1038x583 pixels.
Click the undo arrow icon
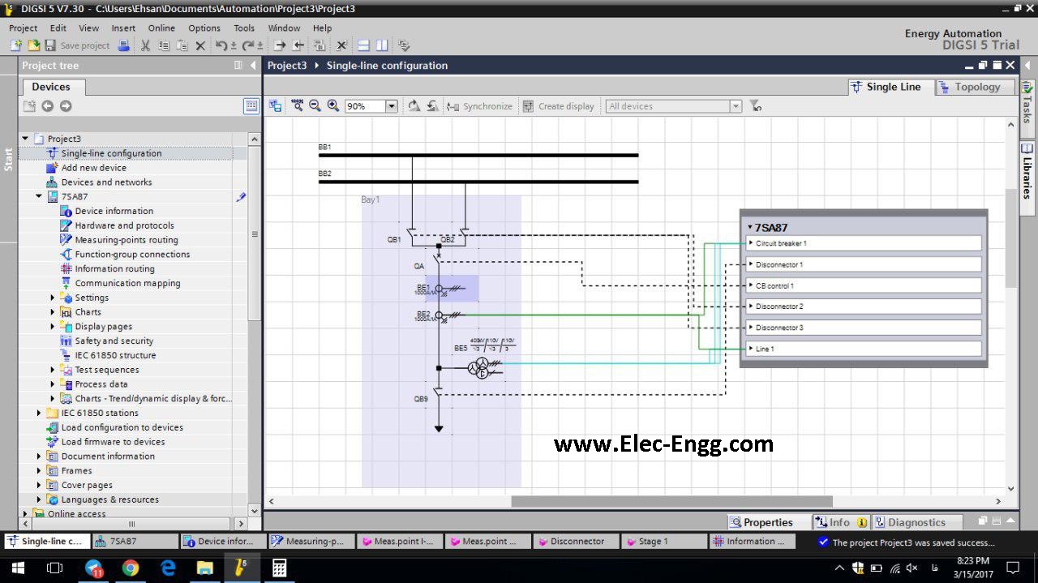coord(221,45)
